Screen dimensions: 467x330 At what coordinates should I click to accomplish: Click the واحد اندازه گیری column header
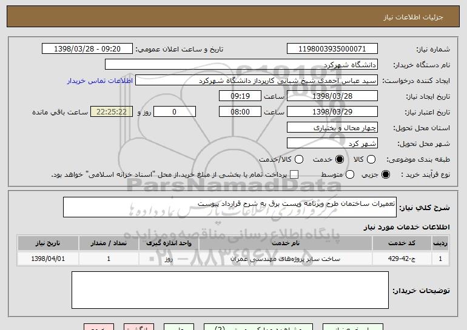click(169, 243)
